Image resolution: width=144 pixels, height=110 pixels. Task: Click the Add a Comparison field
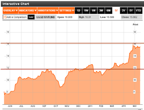(x=15, y=17)
